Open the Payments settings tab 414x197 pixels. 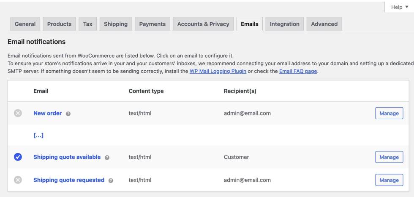[153, 24]
